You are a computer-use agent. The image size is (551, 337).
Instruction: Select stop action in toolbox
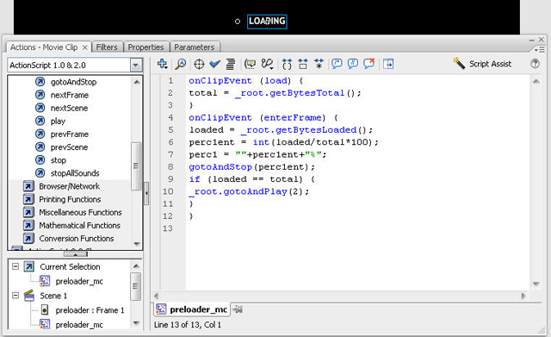(58, 160)
